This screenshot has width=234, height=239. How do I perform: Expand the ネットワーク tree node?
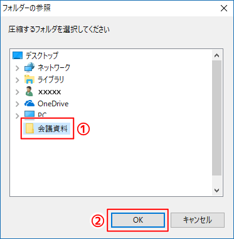click(x=18, y=68)
